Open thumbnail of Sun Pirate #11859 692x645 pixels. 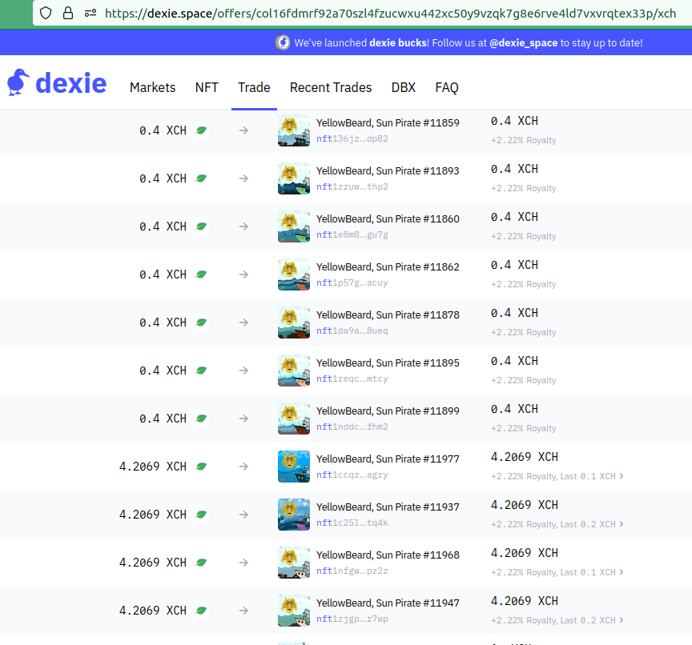pos(294,130)
